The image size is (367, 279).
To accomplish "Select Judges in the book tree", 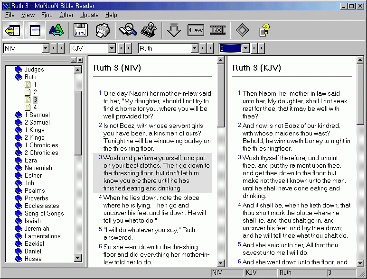I will point(34,69).
